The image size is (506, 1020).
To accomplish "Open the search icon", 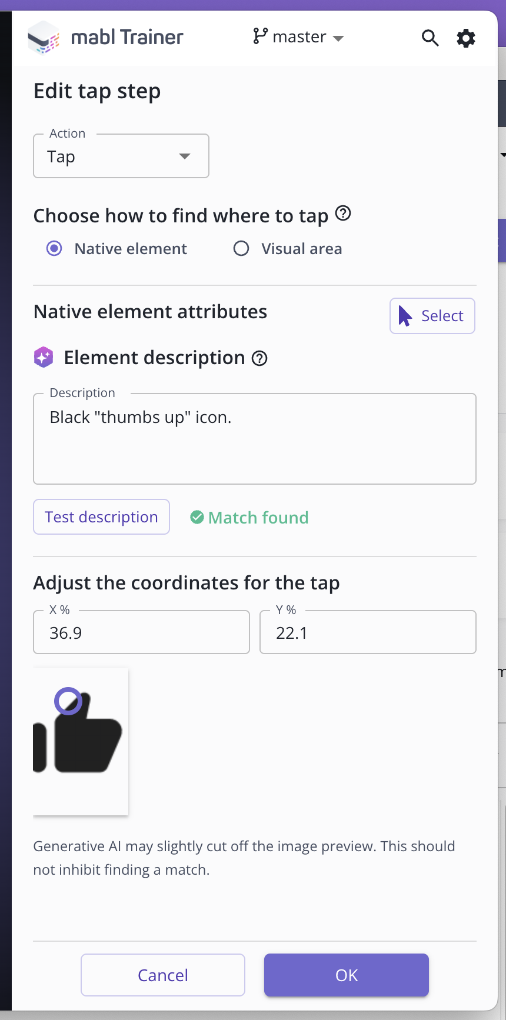I will [x=430, y=37].
